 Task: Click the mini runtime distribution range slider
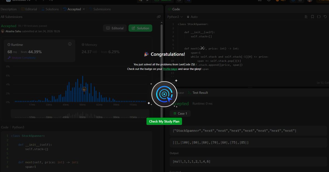click(80, 114)
